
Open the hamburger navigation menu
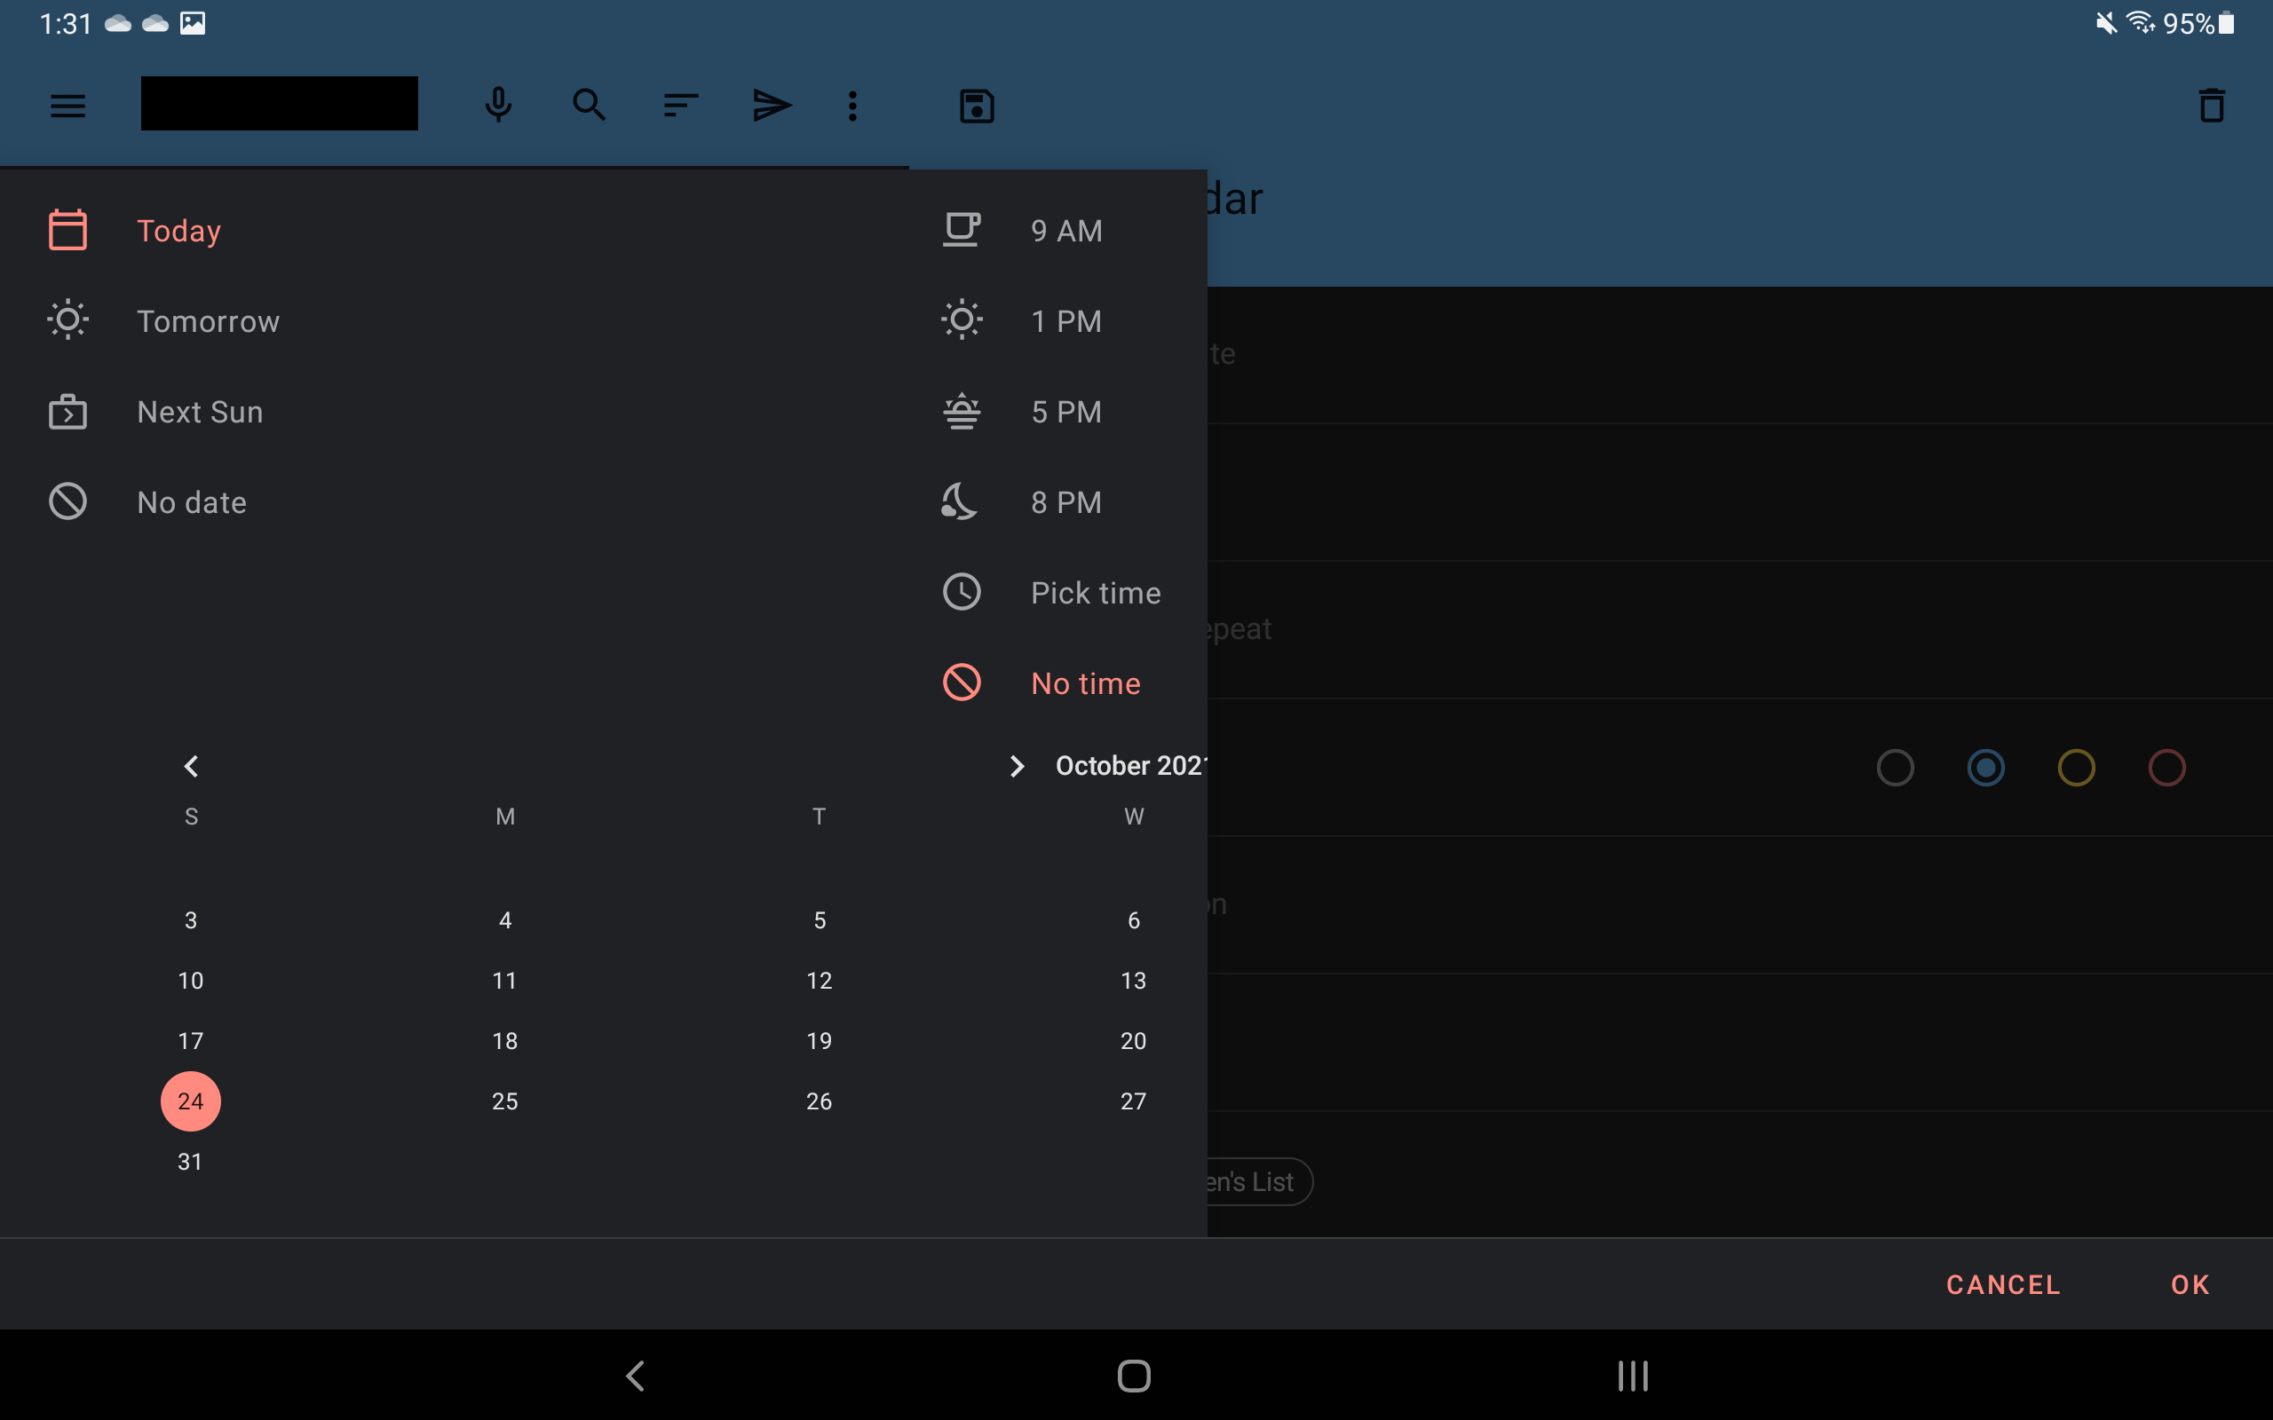coord(67,106)
